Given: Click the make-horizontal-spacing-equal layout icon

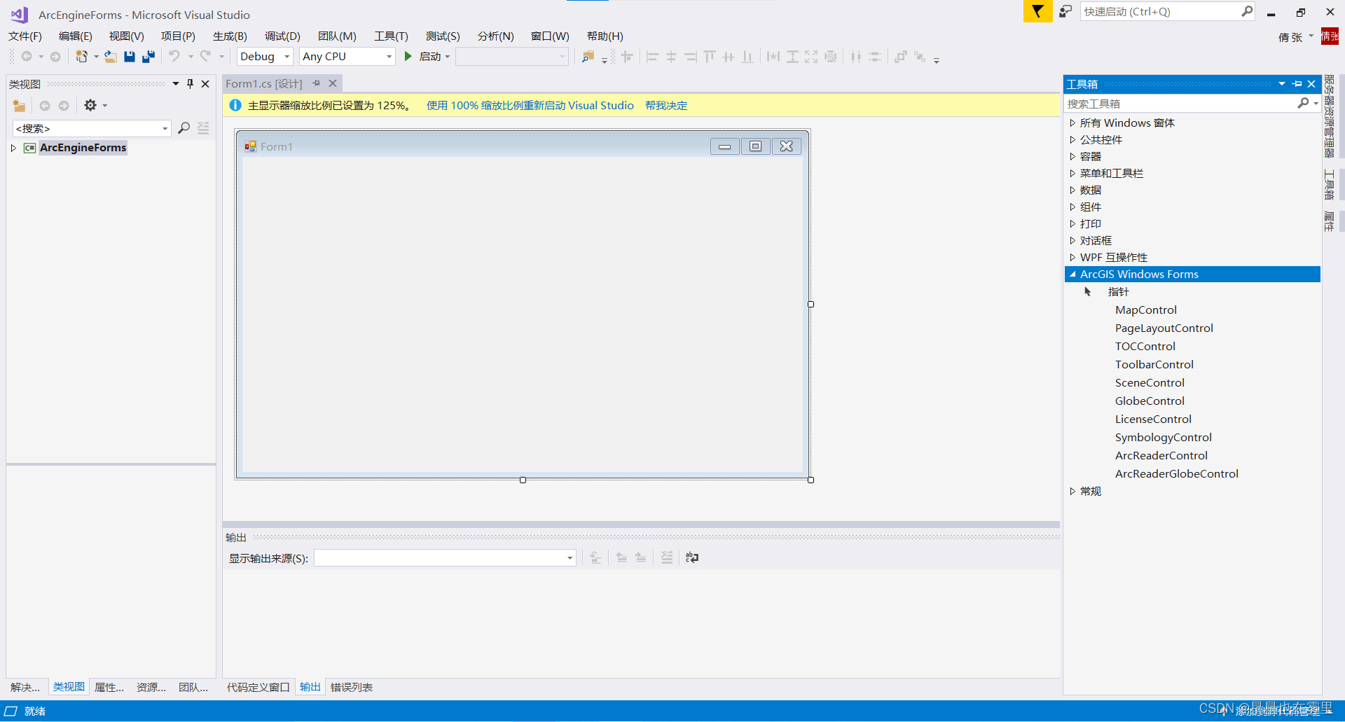Looking at the screenshot, I should click(x=773, y=57).
